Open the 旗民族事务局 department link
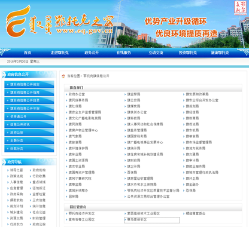Image resolution: width=249 pixels, height=227 pixels. tap(78, 100)
